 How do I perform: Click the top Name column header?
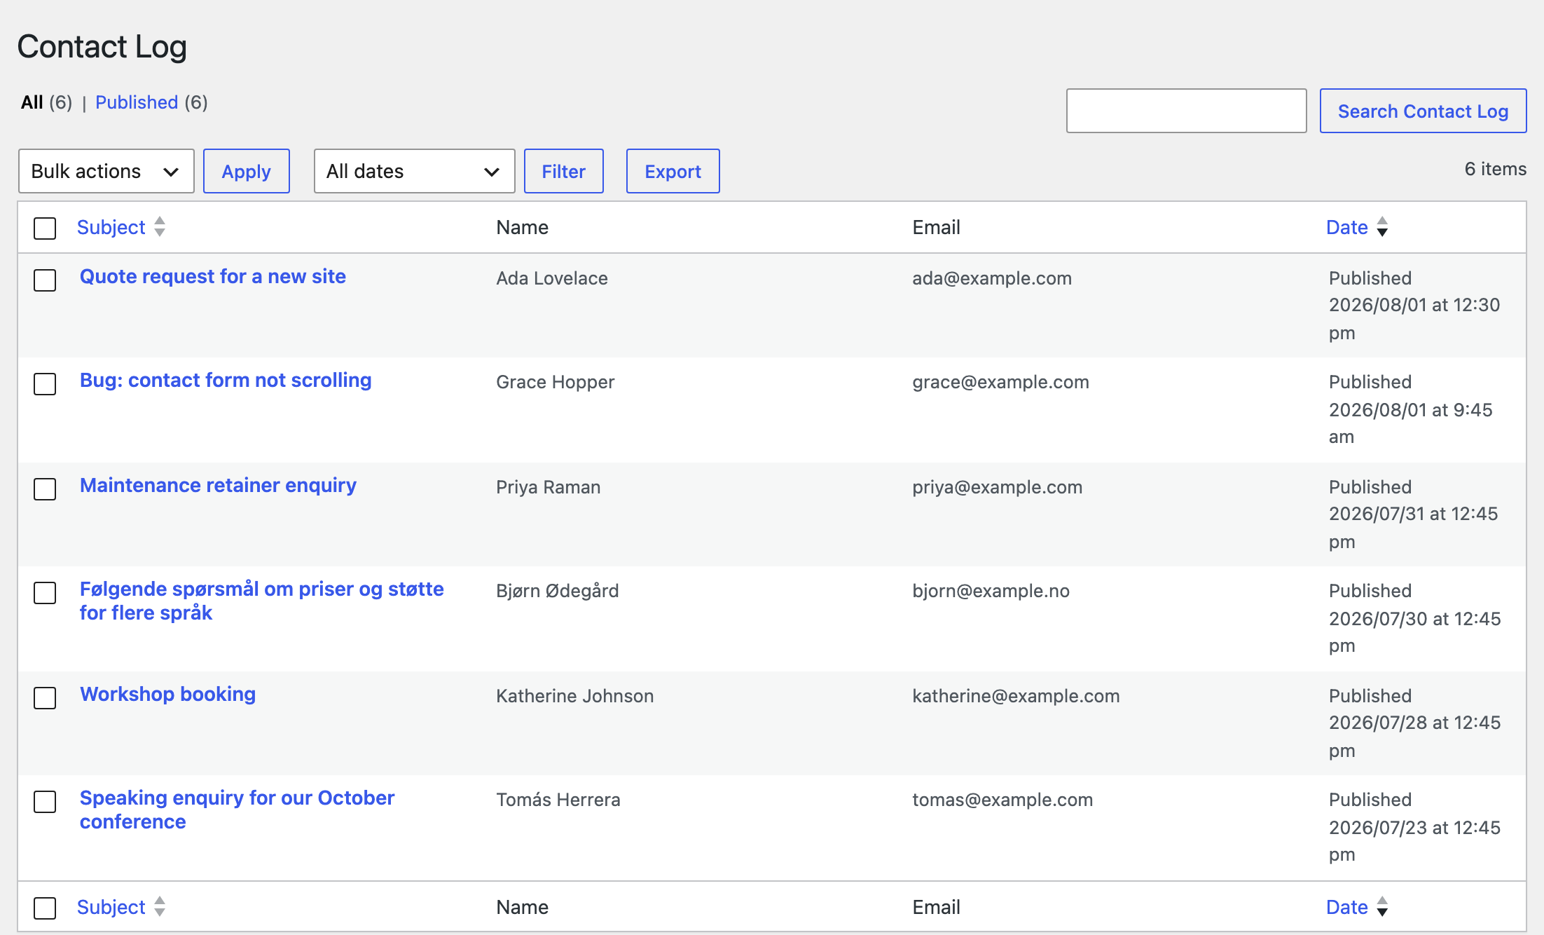coord(522,227)
